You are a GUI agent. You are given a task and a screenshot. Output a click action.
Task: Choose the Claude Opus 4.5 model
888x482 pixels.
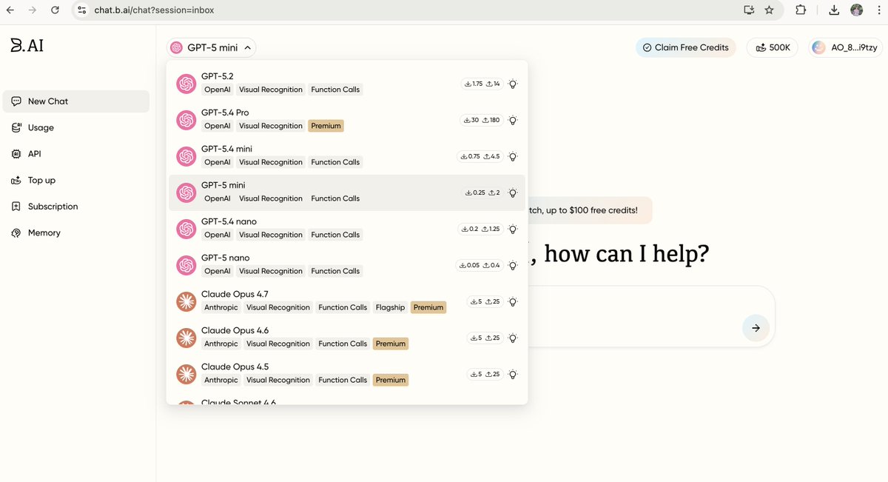pos(347,374)
